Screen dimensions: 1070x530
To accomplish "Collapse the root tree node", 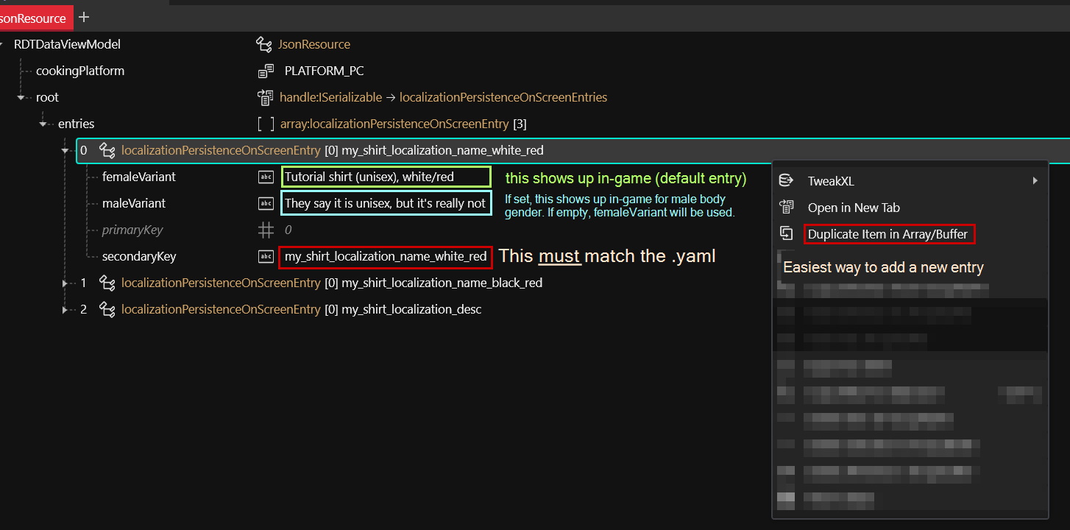I will point(21,98).
